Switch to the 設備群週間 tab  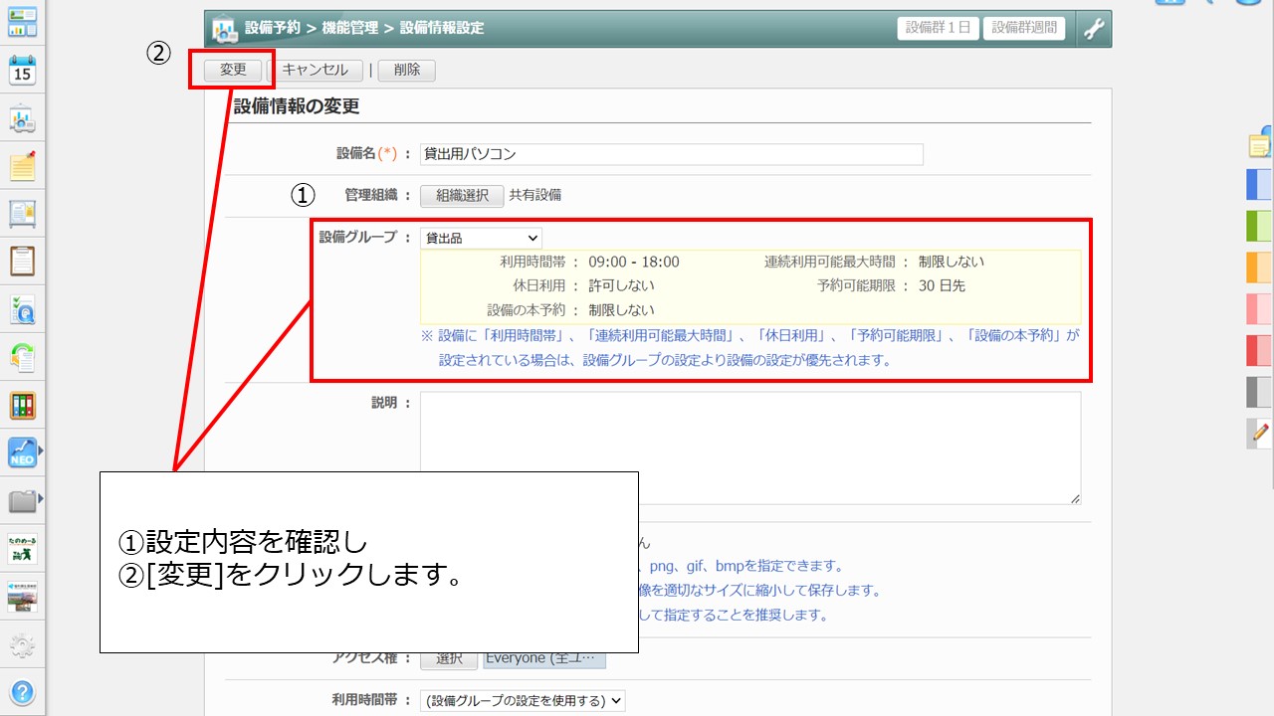[x=1024, y=28]
